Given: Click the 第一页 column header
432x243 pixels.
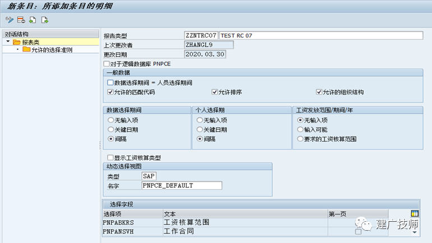Looking at the screenshot, I should pyautogui.click(x=358, y=214).
